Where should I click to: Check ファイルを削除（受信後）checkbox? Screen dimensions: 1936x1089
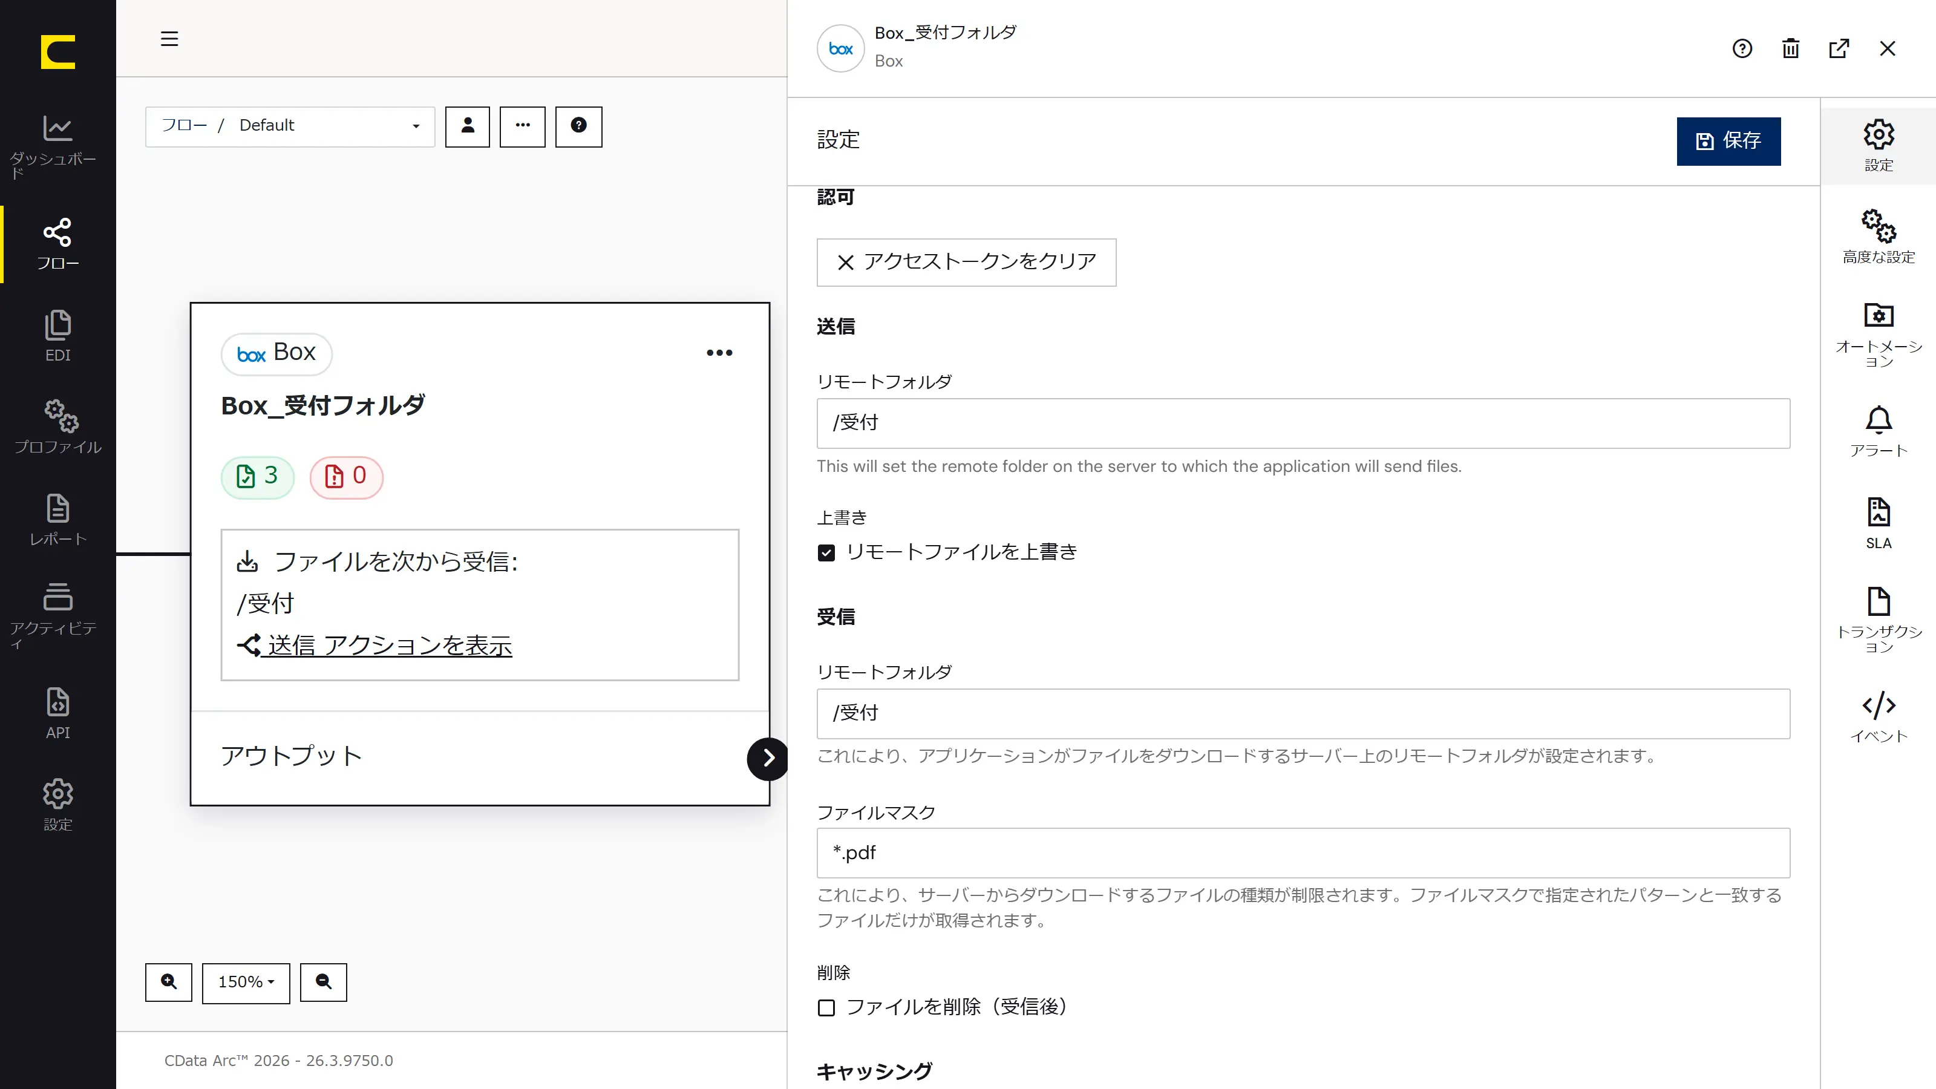point(826,1008)
